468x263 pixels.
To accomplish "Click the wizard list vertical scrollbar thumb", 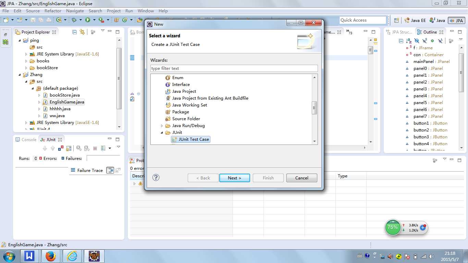I will 314,108.
